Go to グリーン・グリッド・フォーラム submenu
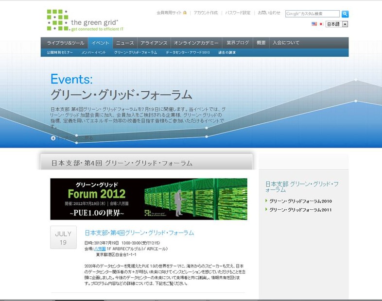This screenshot has width=382, height=301. (136, 52)
